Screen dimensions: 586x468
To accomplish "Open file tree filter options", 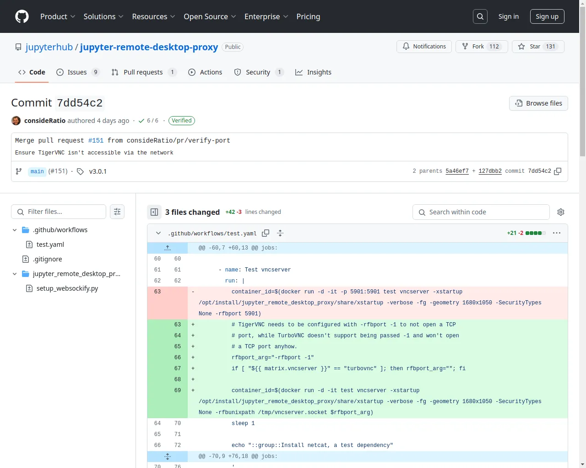I will pyautogui.click(x=117, y=212).
